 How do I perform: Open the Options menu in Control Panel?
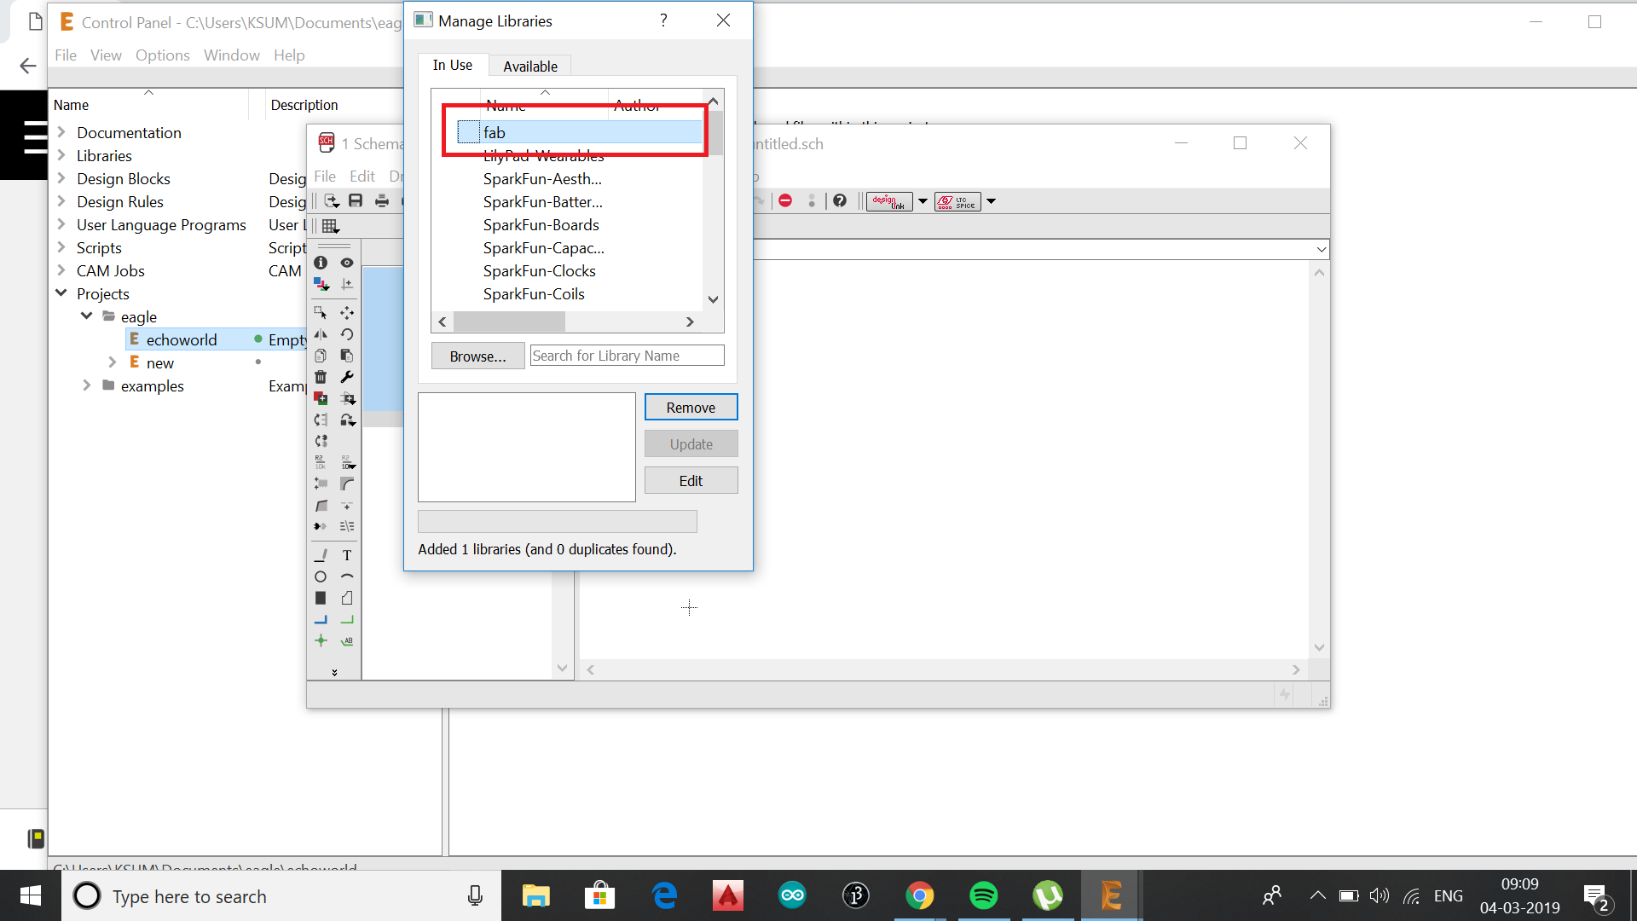point(162,55)
